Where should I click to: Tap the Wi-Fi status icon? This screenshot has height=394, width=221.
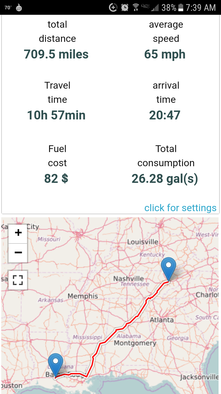(136, 7)
